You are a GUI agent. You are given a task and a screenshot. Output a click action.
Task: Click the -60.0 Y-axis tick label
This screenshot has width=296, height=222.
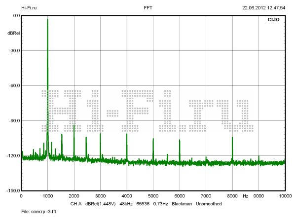point(13,86)
